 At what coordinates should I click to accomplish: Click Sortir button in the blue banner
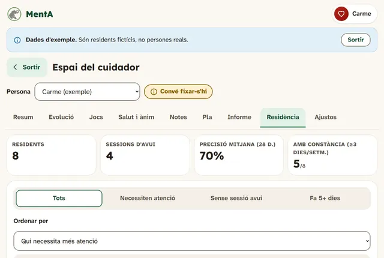pyautogui.click(x=356, y=40)
